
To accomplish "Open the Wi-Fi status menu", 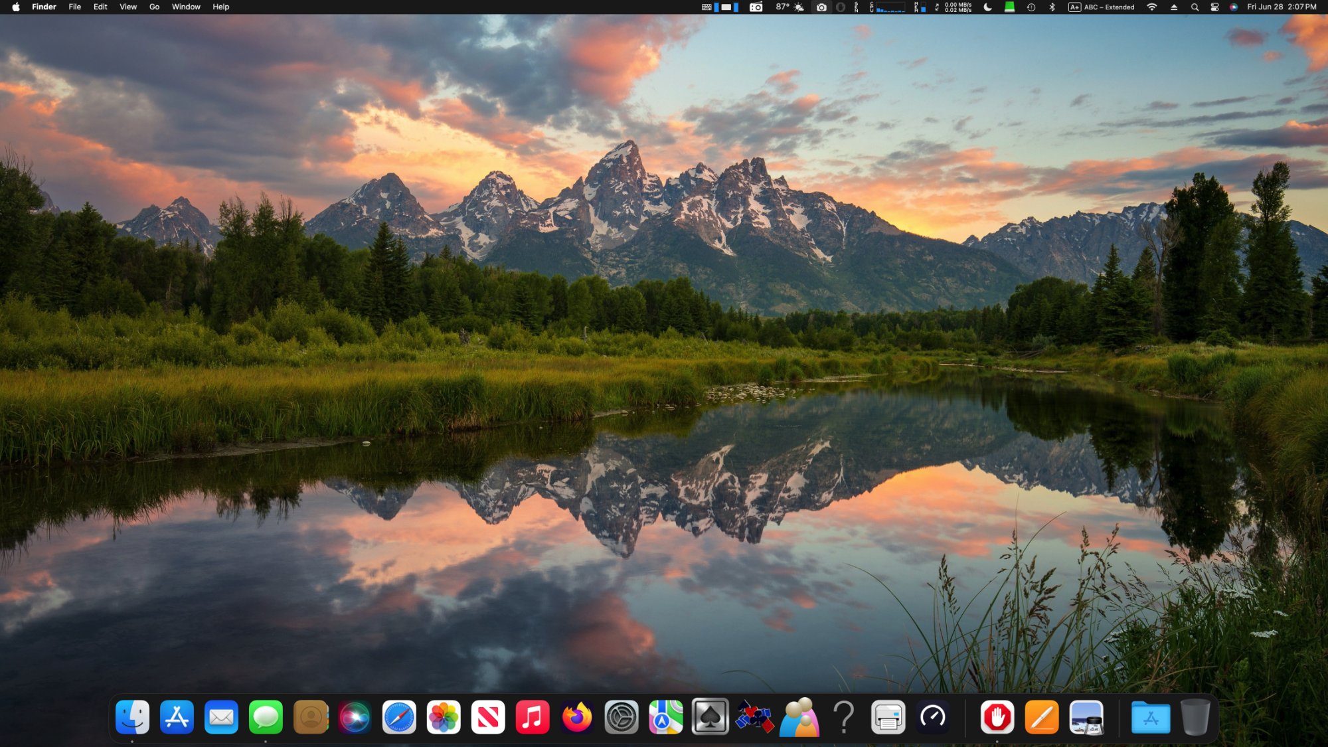I will 1152,7.
